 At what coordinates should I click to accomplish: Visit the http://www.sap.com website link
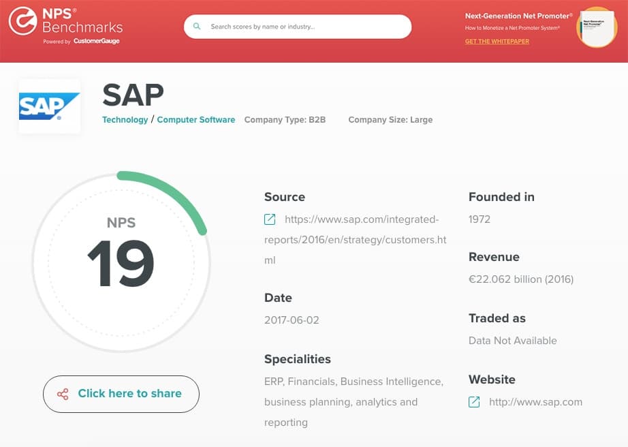coord(535,402)
